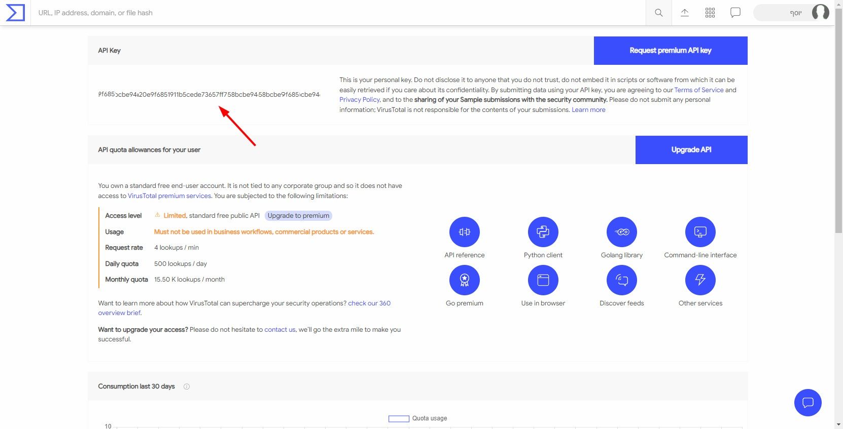Image resolution: width=843 pixels, height=429 pixels.
Task: Select the '500 lookups / day' value
Action: point(181,264)
